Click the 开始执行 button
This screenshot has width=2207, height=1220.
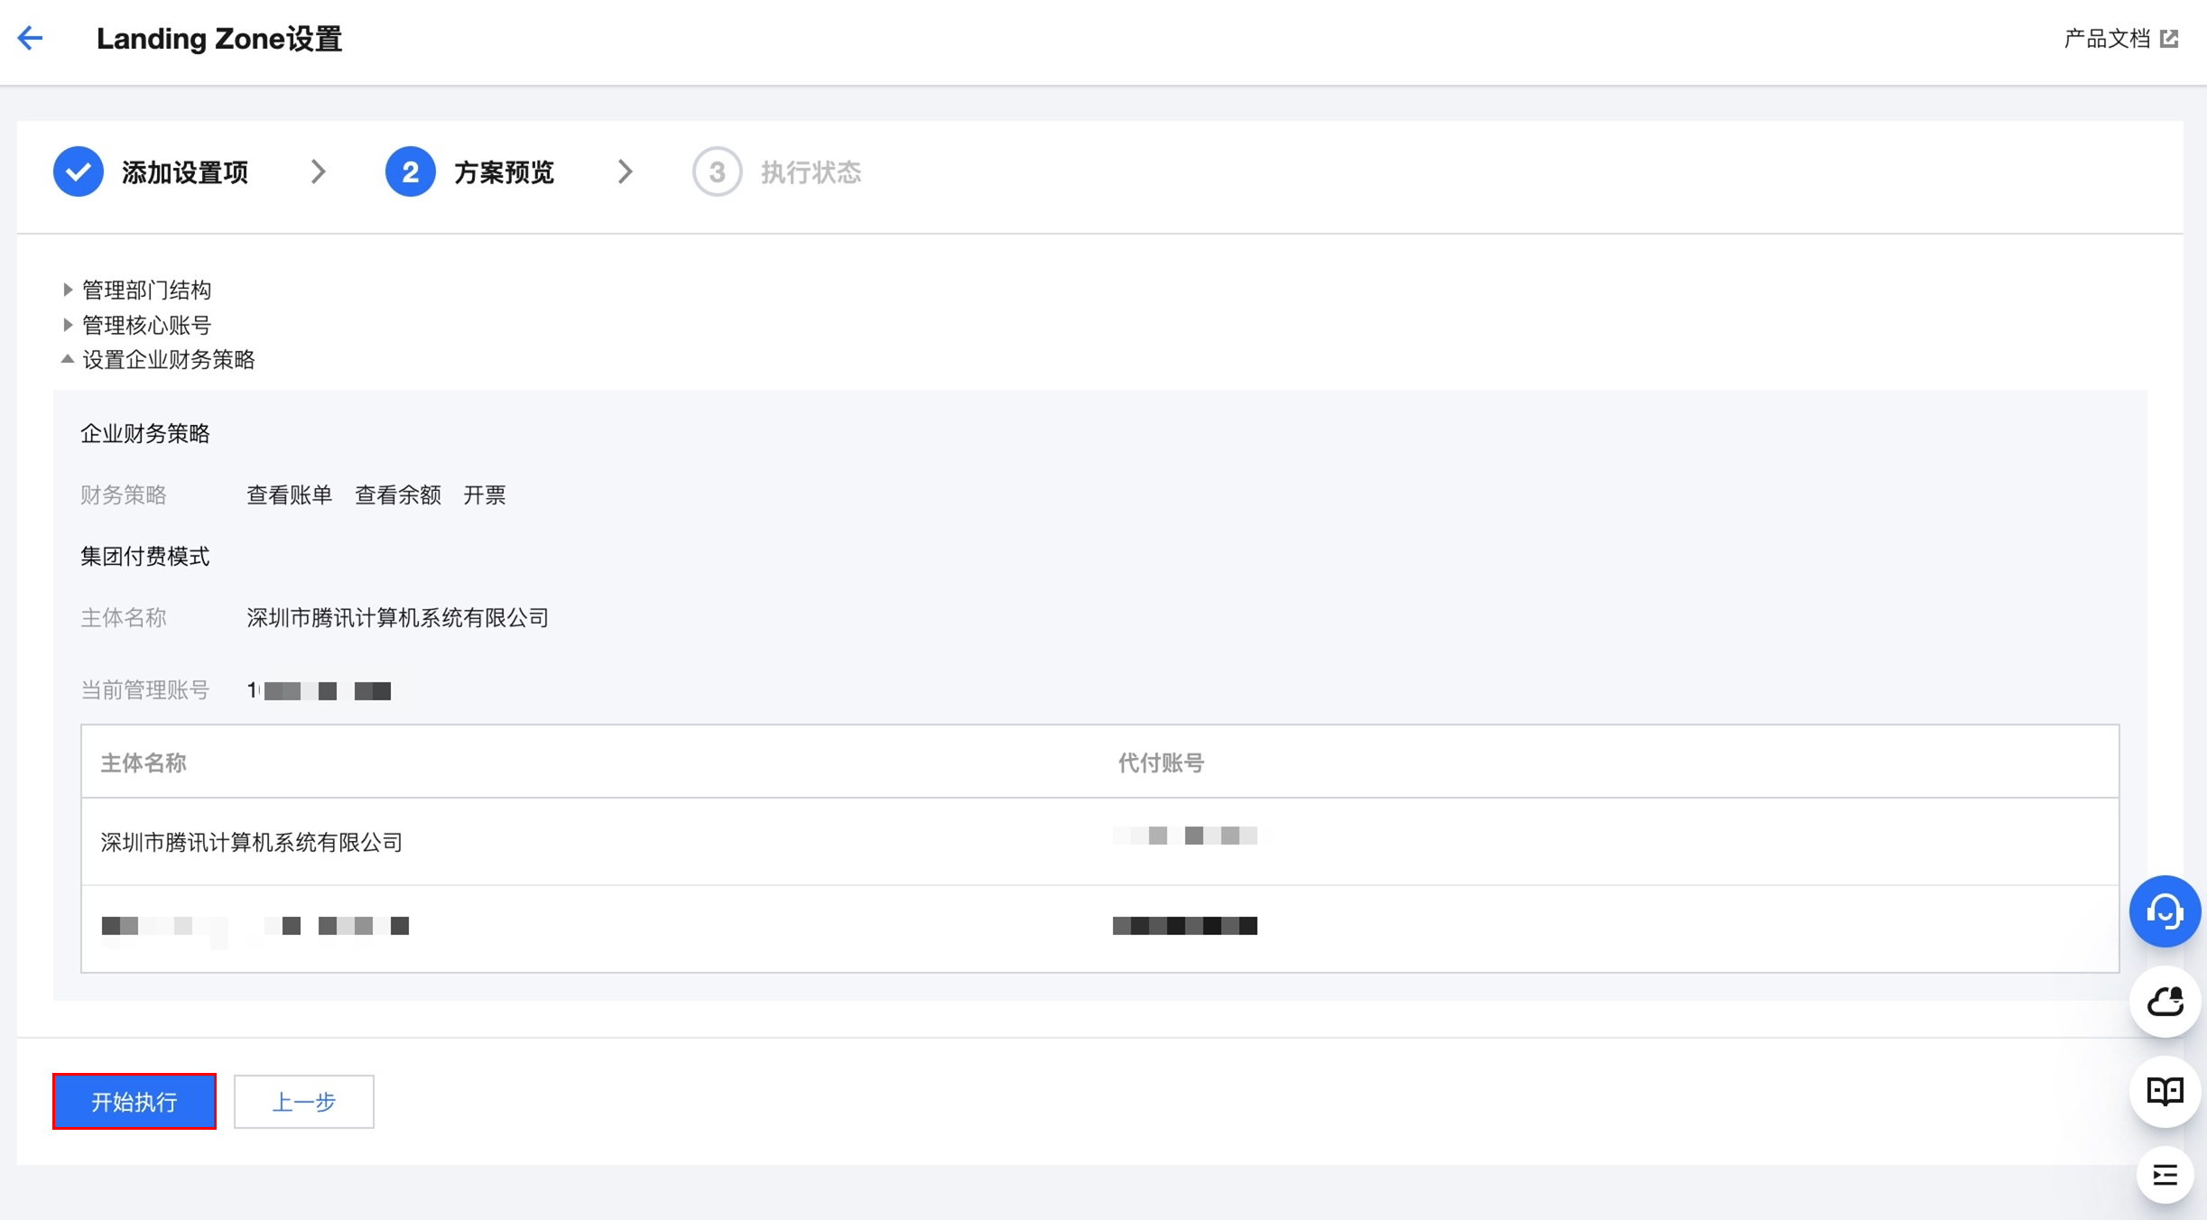pyautogui.click(x=134, y=1101)
